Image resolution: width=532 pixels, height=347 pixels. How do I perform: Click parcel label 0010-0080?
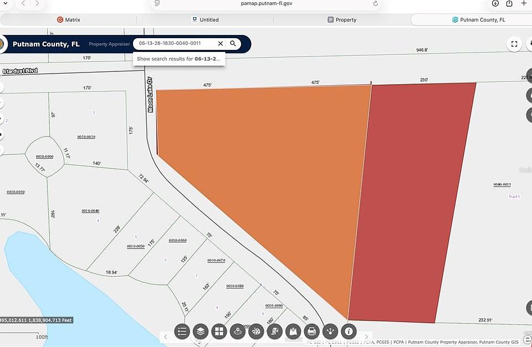(x=235, y=286)
